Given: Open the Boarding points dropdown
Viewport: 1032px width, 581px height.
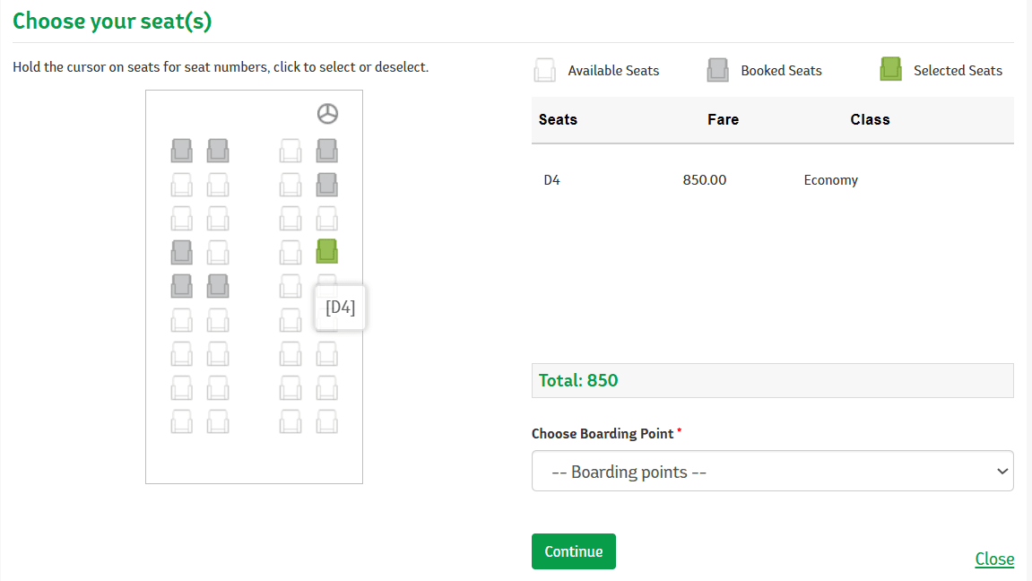Looking at the screenshot, I should point(772,471).
